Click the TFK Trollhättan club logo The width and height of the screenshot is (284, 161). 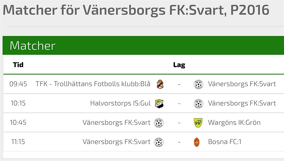click(x=160, y=84)
